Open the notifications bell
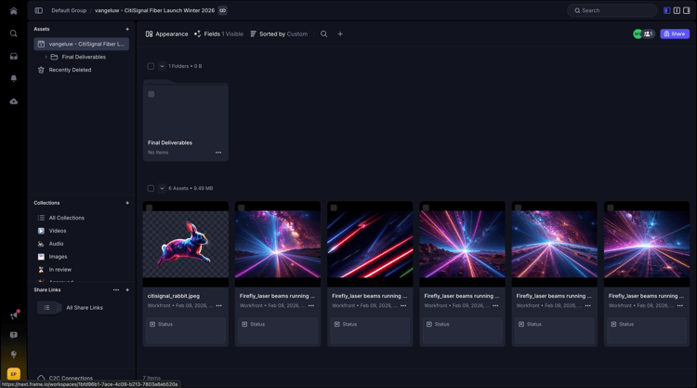 tap(13, 78)
